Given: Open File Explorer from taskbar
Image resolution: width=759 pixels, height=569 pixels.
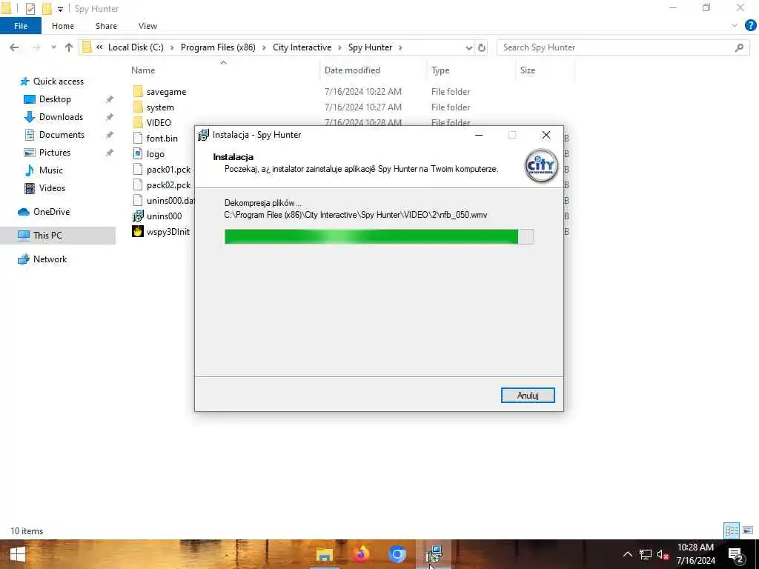Looking at the screenshot, I should (325, 554).
